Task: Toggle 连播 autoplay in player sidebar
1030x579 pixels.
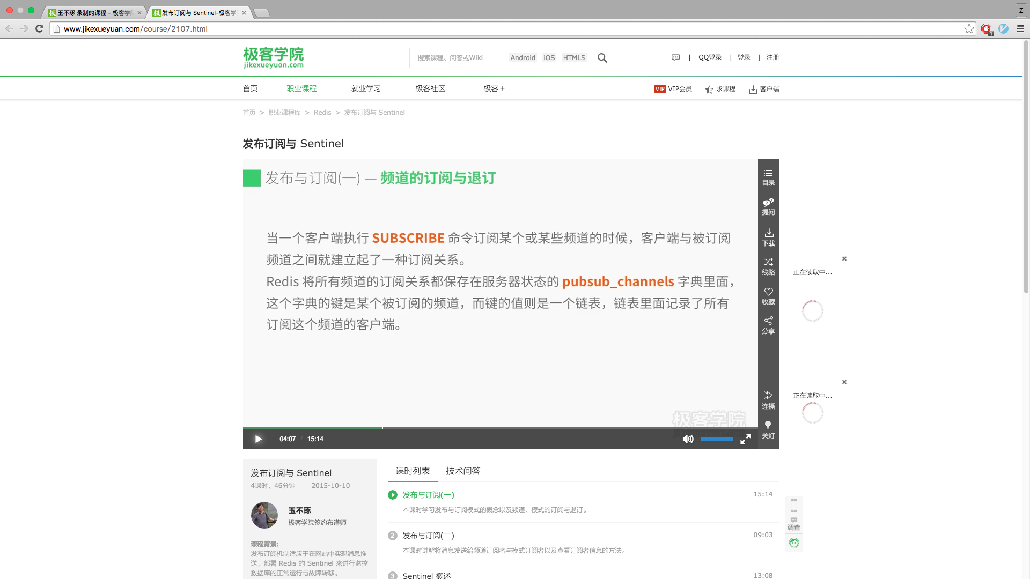Action: tap(768, 400)
